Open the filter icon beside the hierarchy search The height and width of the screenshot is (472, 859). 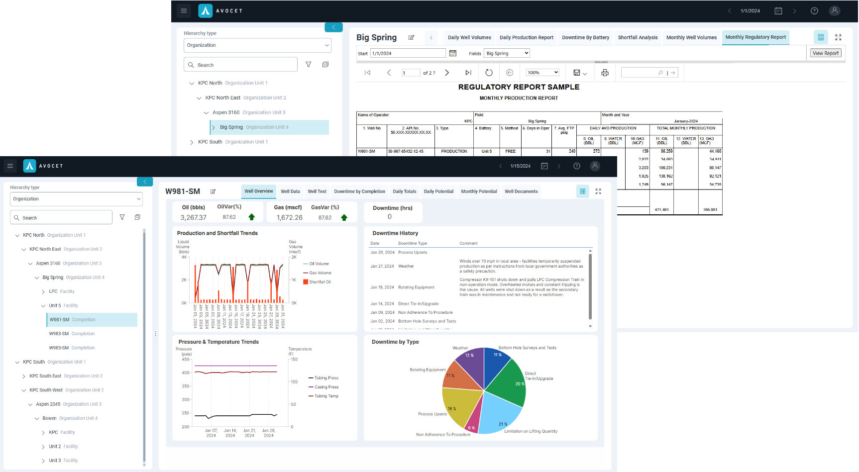(309, 64)
